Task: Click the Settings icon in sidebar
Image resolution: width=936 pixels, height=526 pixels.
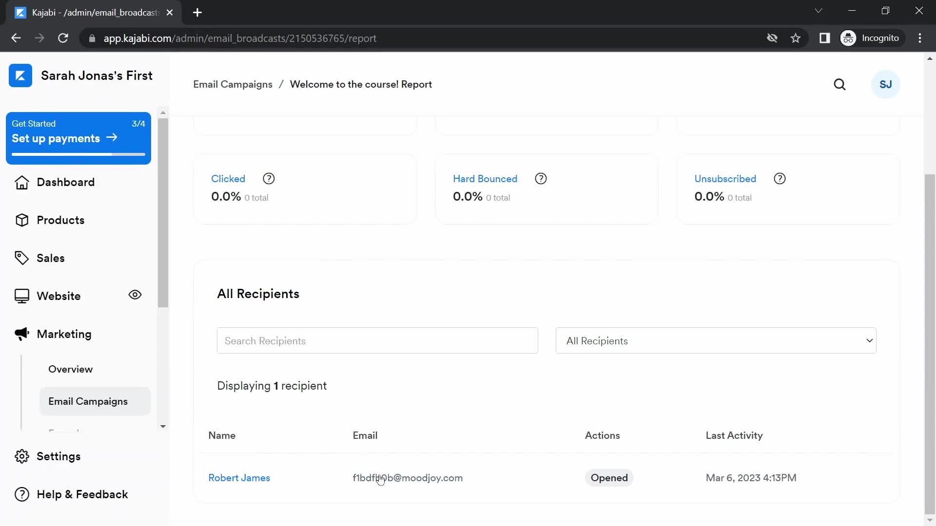Action: (22, 456)
